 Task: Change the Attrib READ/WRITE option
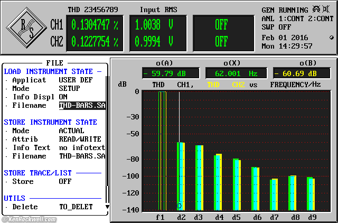(x=80, y=139)
